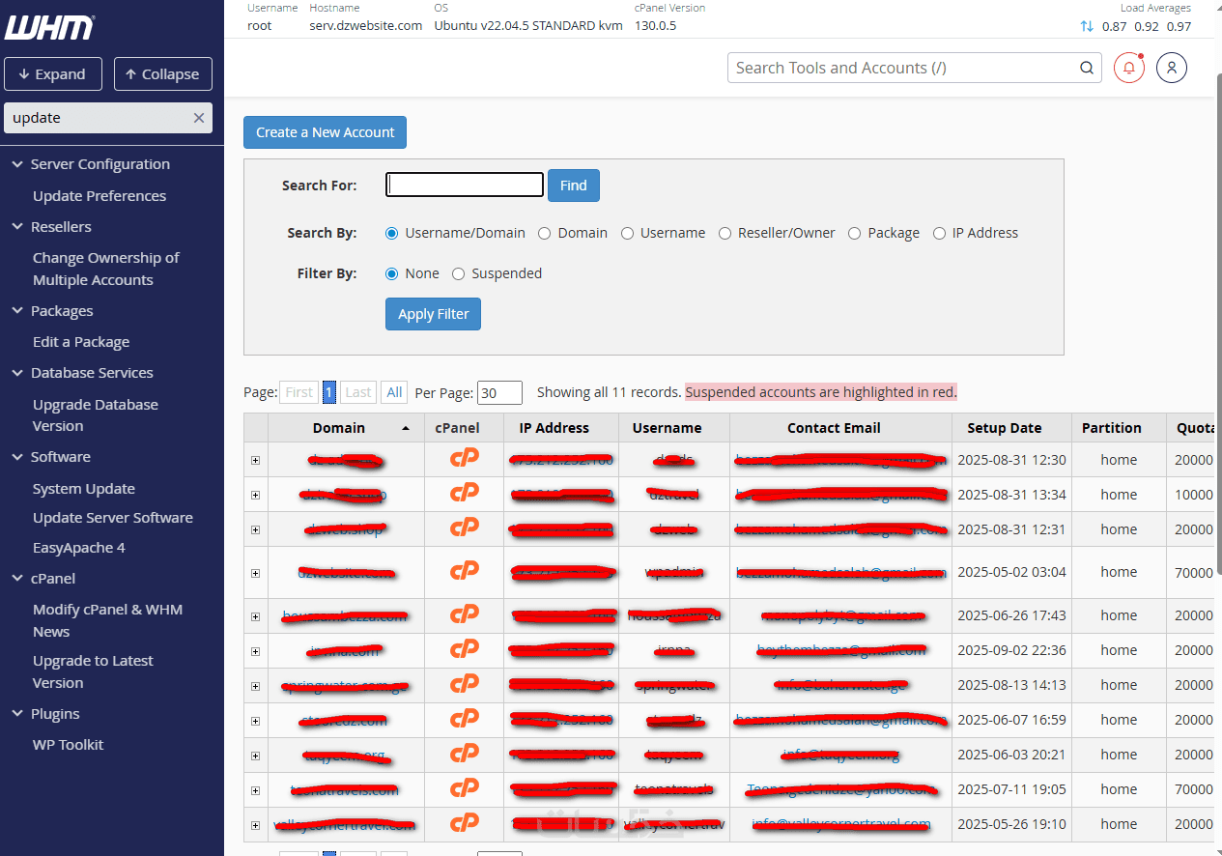Open Modify cPanel & WHM News
The width and height of the screenshot is (1222, 856).
107,620
